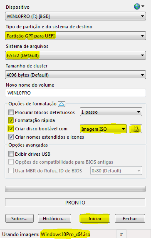This screenshot has height=239, width=151.
Task: Click the Novo nome do volume field
Action: pyautogui.click(x=76, y=93)
